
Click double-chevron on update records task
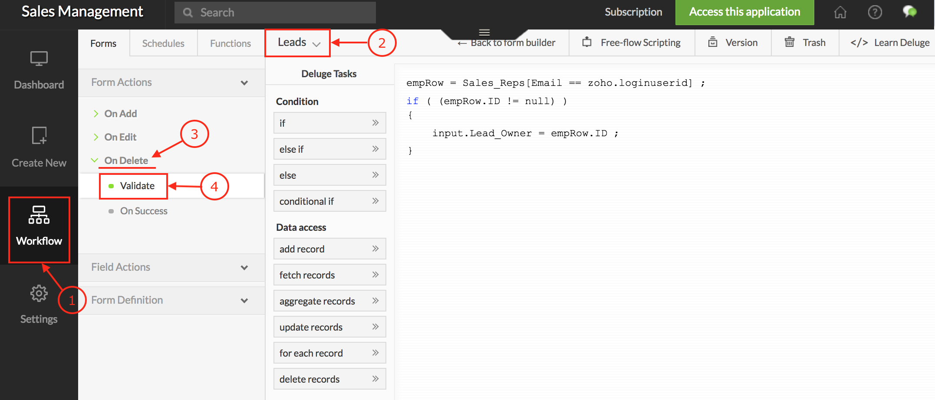tap(375, 327)
